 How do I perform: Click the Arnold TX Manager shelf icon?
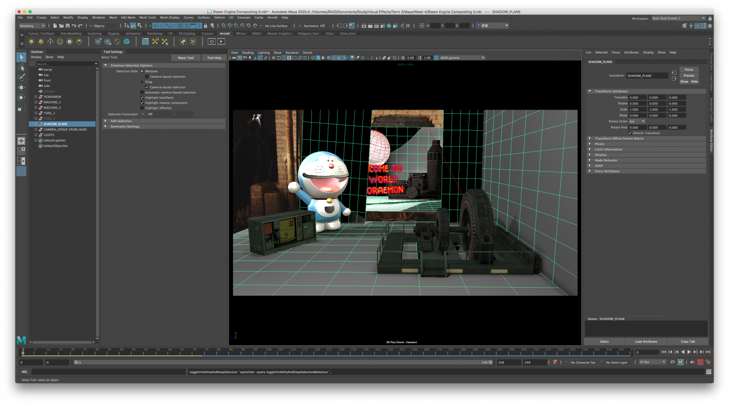click(x=145, y=41)
